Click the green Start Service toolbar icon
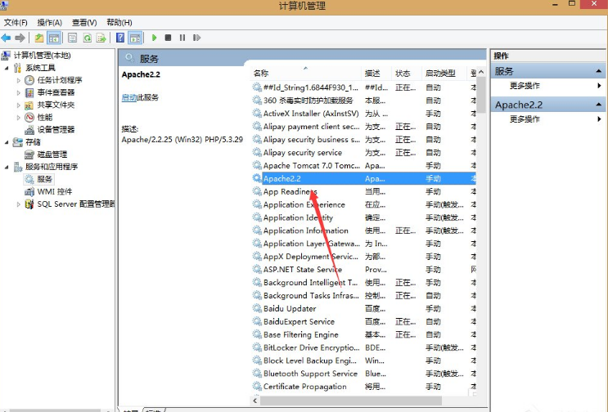 [x=154, y=38]
